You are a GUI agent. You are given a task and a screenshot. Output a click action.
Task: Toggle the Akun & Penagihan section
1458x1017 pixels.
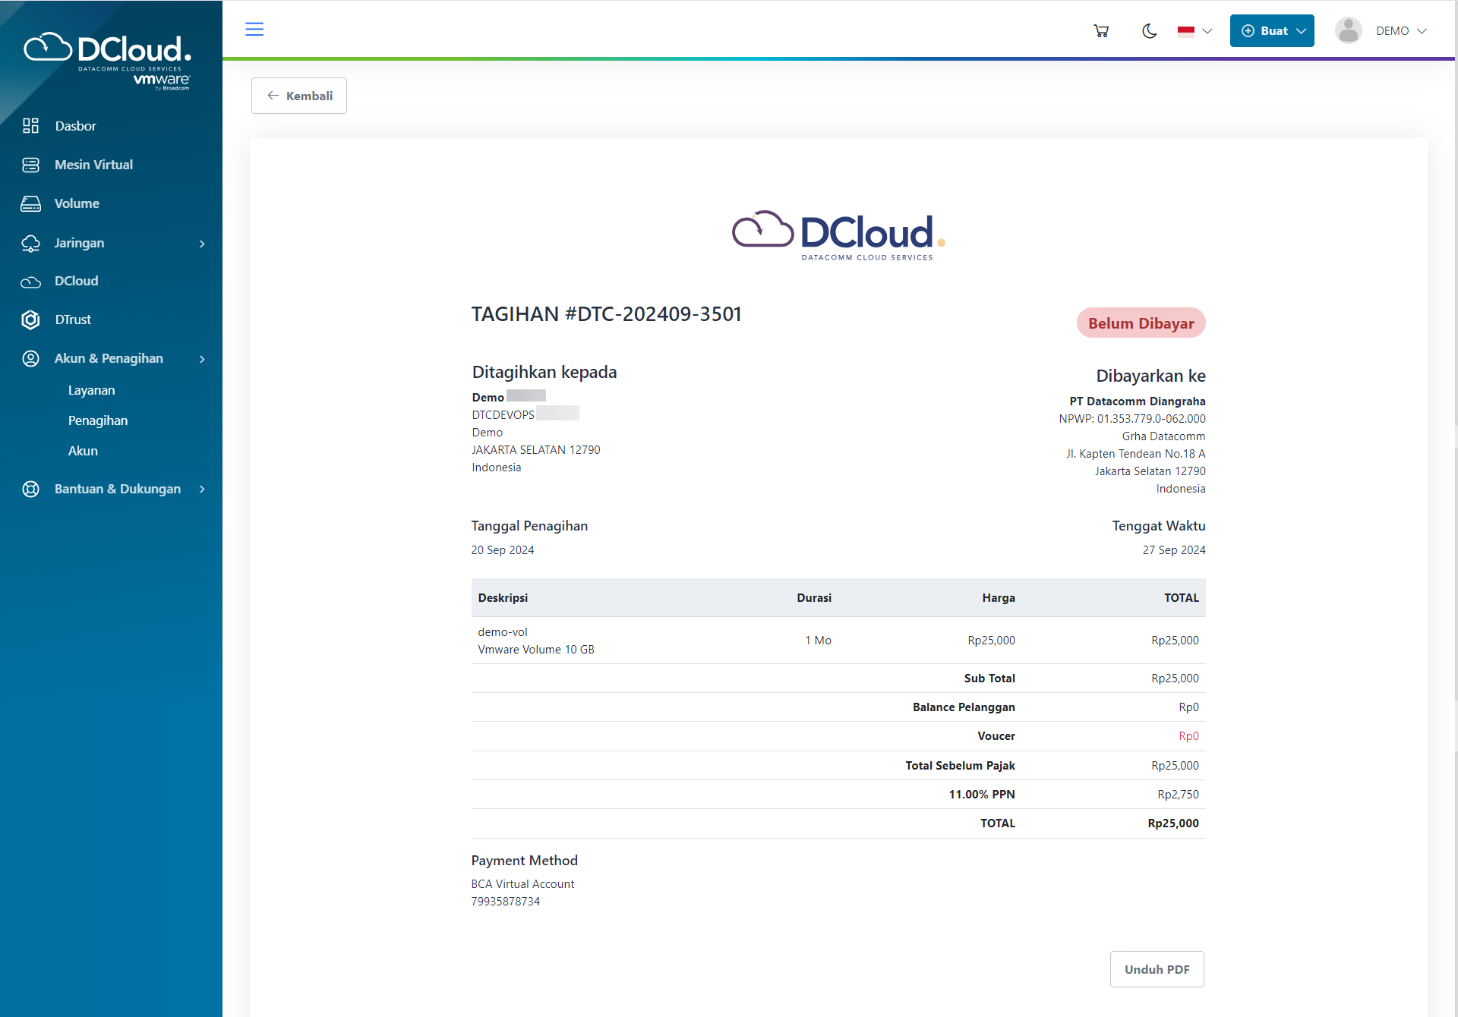[109, 358]
